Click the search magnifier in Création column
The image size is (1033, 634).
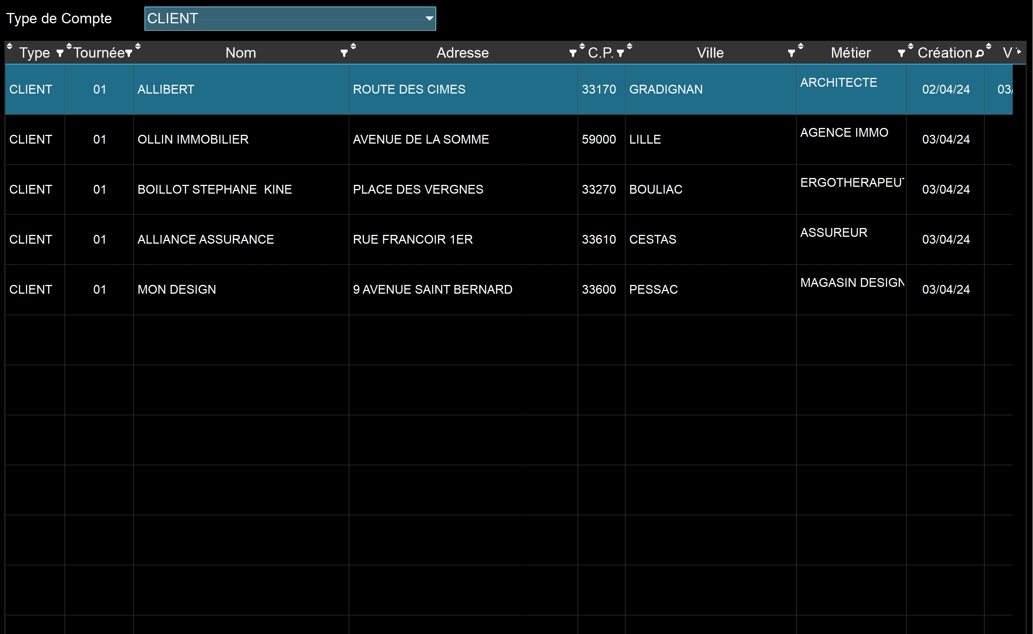(x=980, y=53)
